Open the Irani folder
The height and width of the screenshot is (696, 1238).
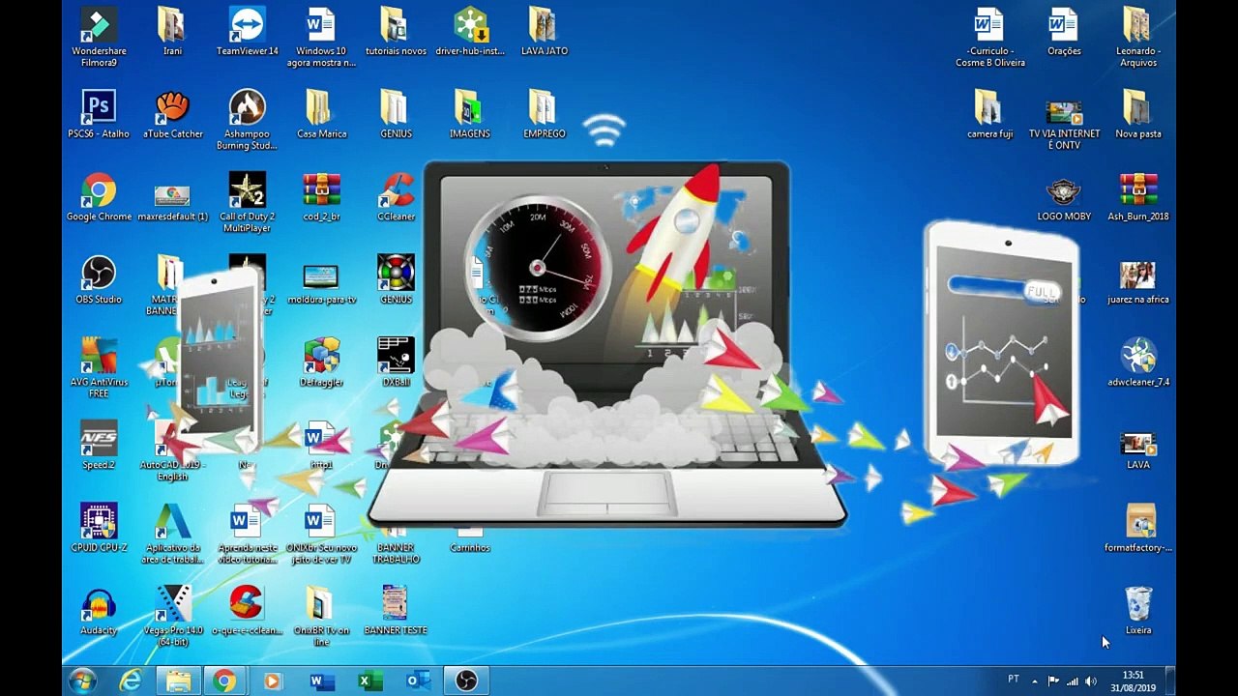pyautogui.click(x=172, y=32)
